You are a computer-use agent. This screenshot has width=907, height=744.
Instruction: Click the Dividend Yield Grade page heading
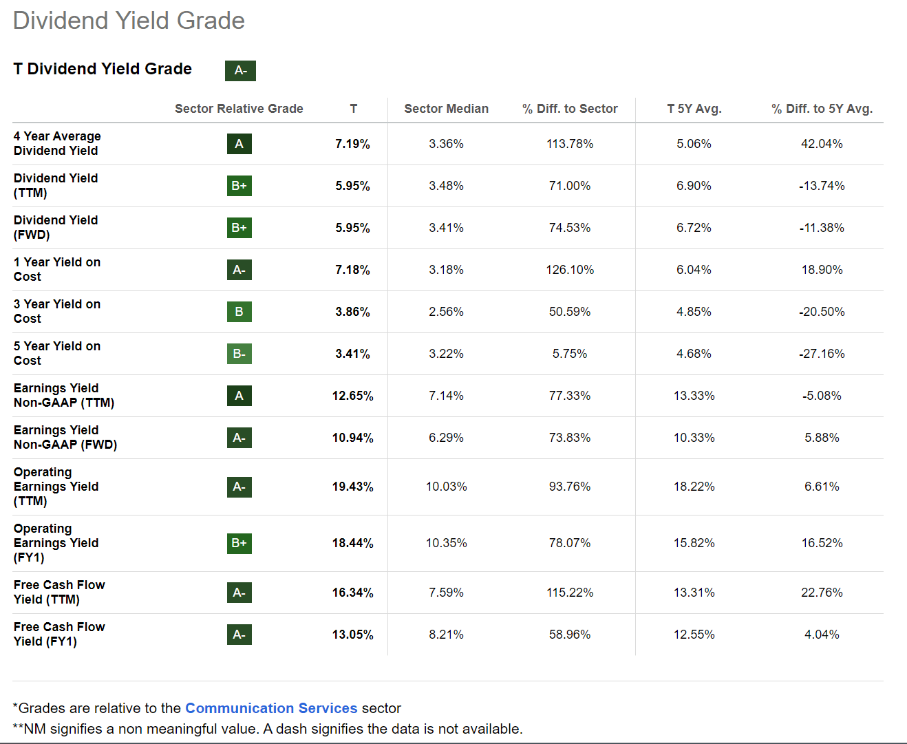tap(129, 21)
